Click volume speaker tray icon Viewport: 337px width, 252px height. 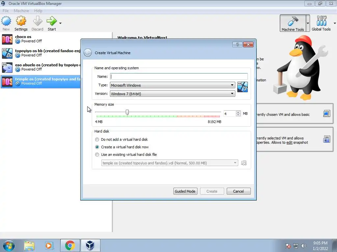point(303,246)
